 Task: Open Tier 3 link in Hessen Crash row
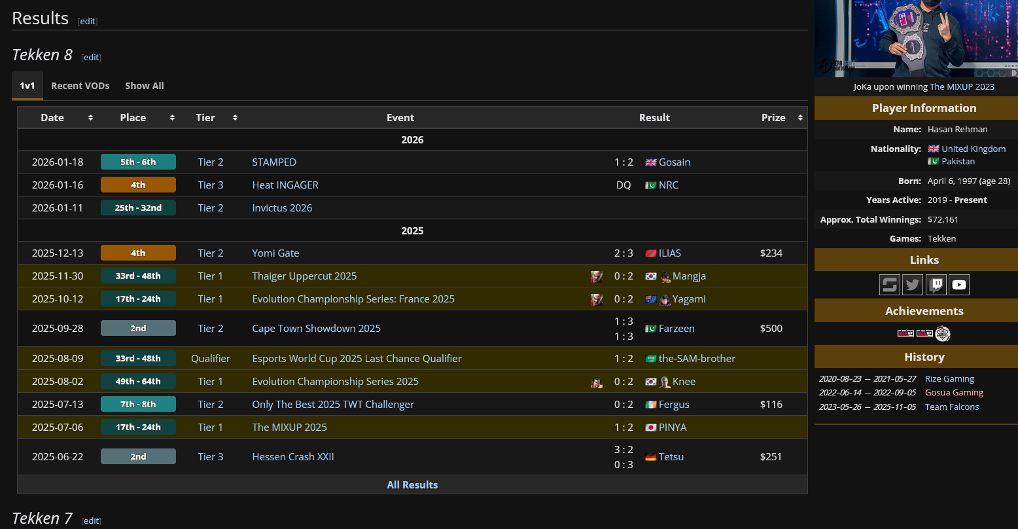(x=211, y=457)
